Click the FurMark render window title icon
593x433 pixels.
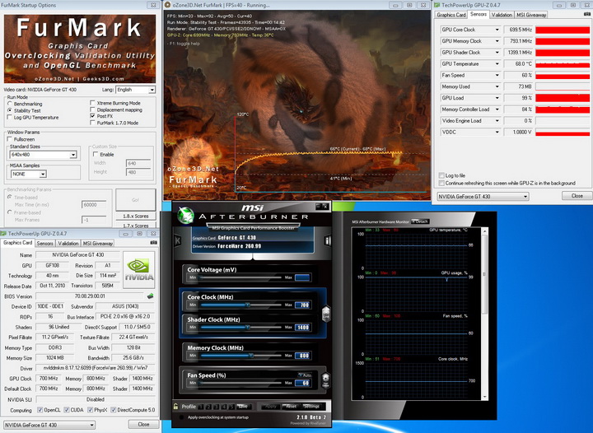click(x=168, y=5)
